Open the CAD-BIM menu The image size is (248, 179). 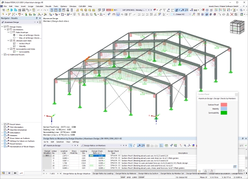pyautogui.click(x=82, y=7)
